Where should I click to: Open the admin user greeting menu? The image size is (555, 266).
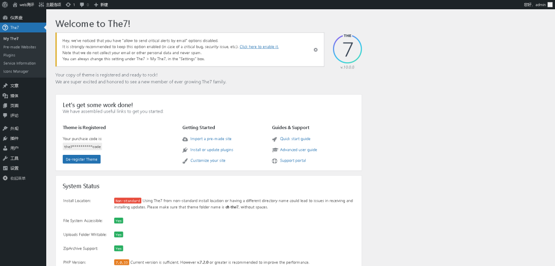(538, 5)
